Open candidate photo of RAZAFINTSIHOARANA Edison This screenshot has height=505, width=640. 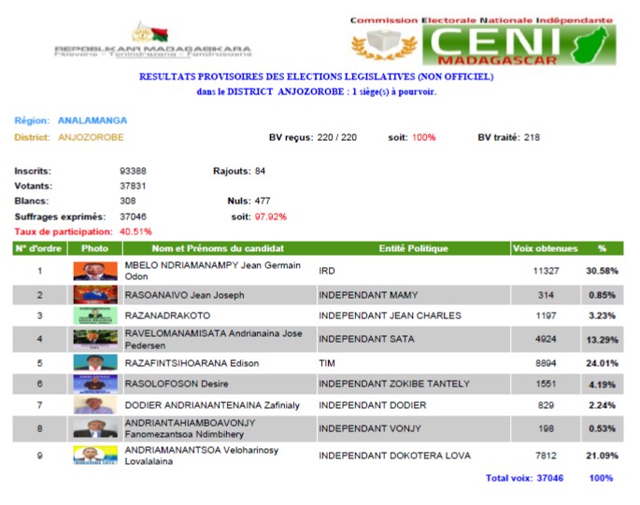click(x=95, y=362)
